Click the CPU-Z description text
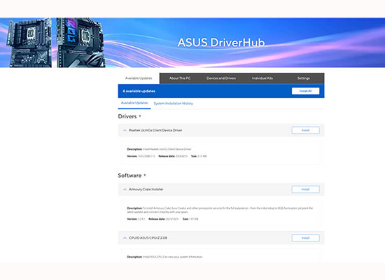The image size is (385, 280). point(164,257)
